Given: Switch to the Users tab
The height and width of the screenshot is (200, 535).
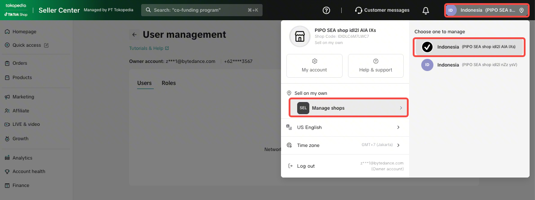Looking at the screenshot, I should click(144, 83).
